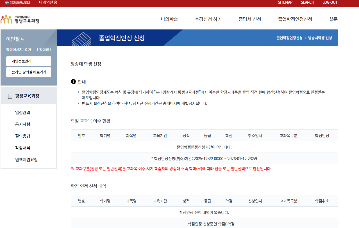Click LOG OUT

coord(330,2)
